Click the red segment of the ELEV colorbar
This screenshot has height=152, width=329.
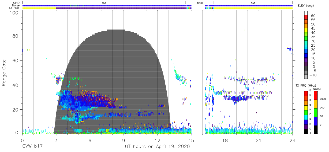pyautogui.click(x=306, y=17)
